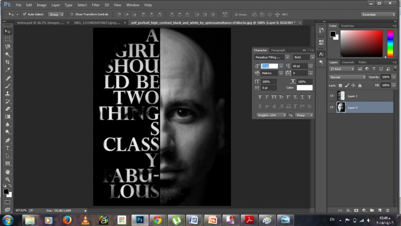Select the Pen tool

8,140
